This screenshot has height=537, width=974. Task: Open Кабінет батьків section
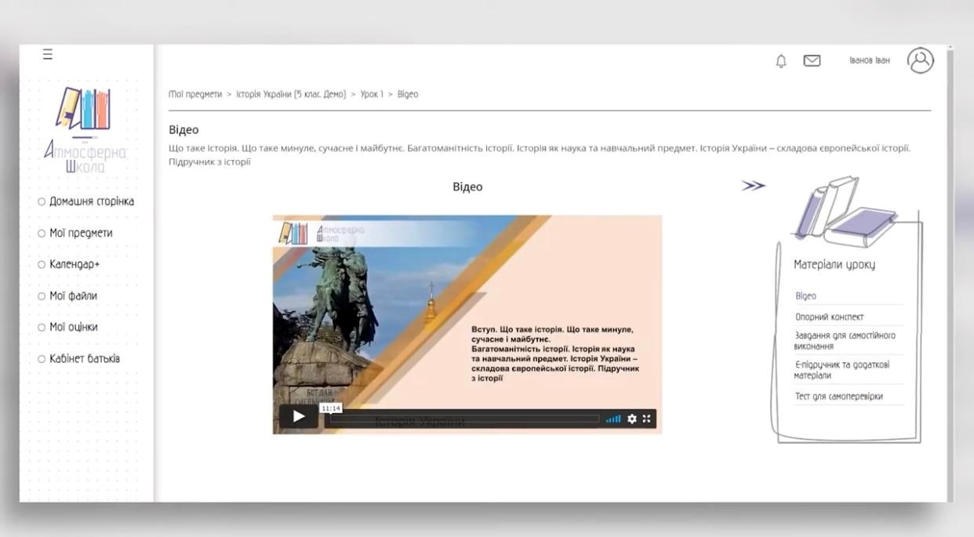84,358
